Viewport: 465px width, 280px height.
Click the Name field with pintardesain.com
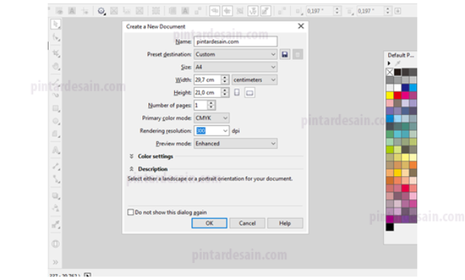pyautogui.click(x=235, y=42)
